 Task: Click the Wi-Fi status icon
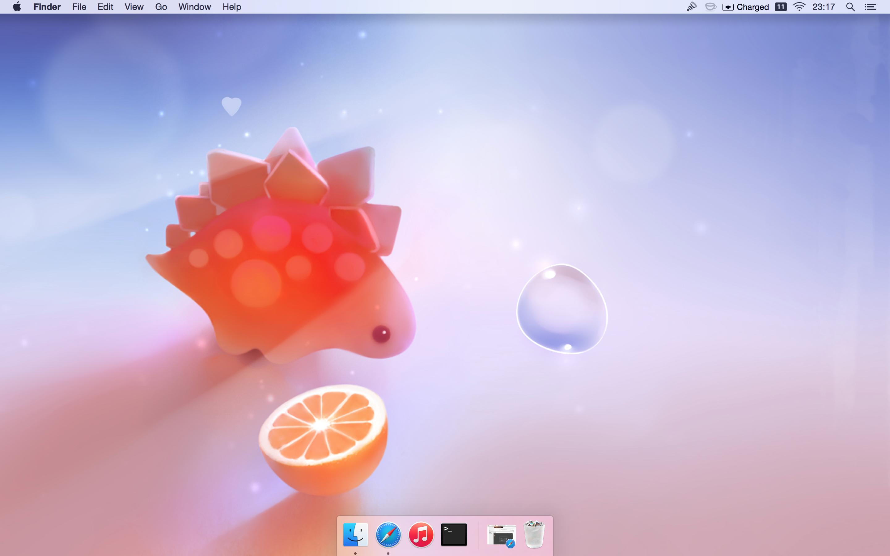[x=799, y=7]
